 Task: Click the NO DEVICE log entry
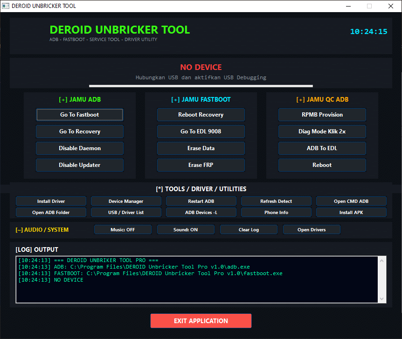point(51,280)
